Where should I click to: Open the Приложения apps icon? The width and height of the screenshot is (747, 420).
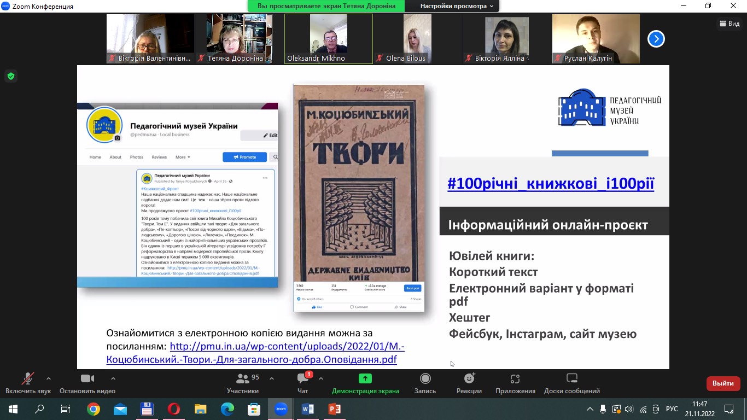tap(515, 379)
